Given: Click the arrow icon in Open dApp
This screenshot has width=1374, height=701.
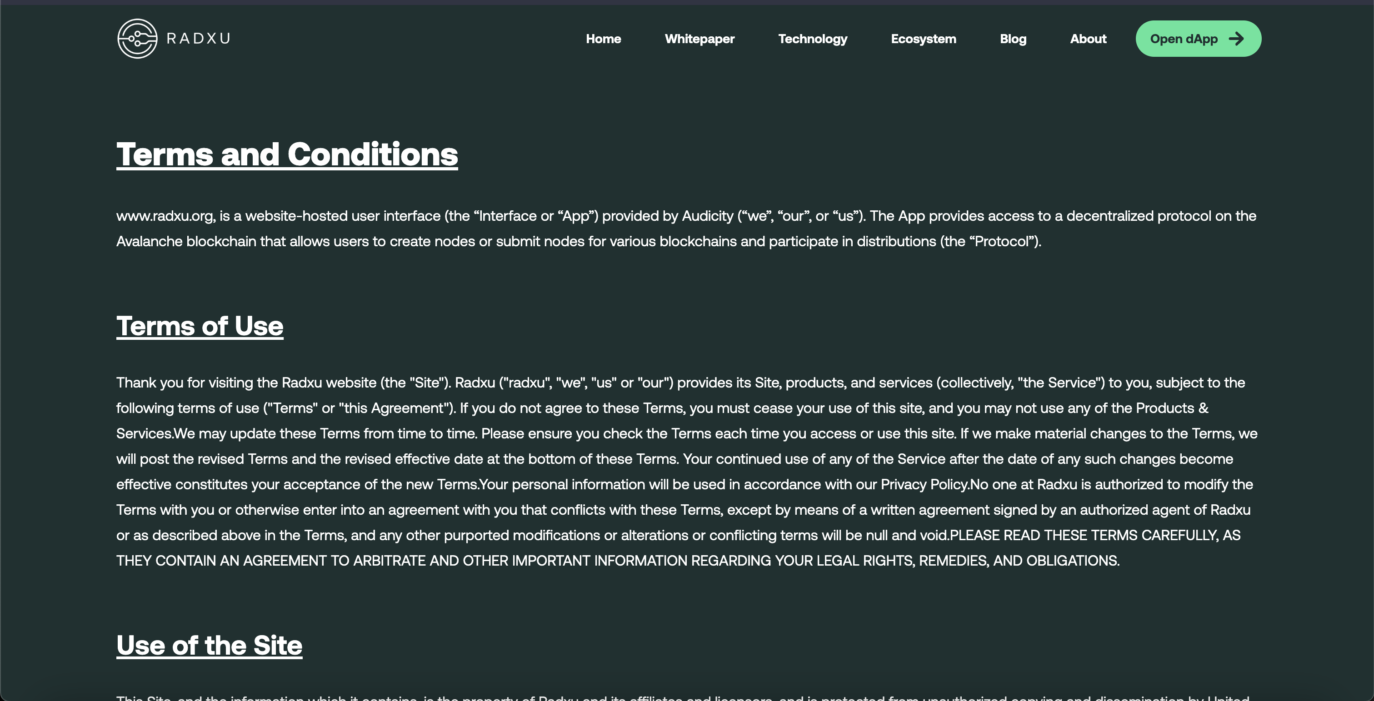Looking at the screenshot, I should point(1236,38).
